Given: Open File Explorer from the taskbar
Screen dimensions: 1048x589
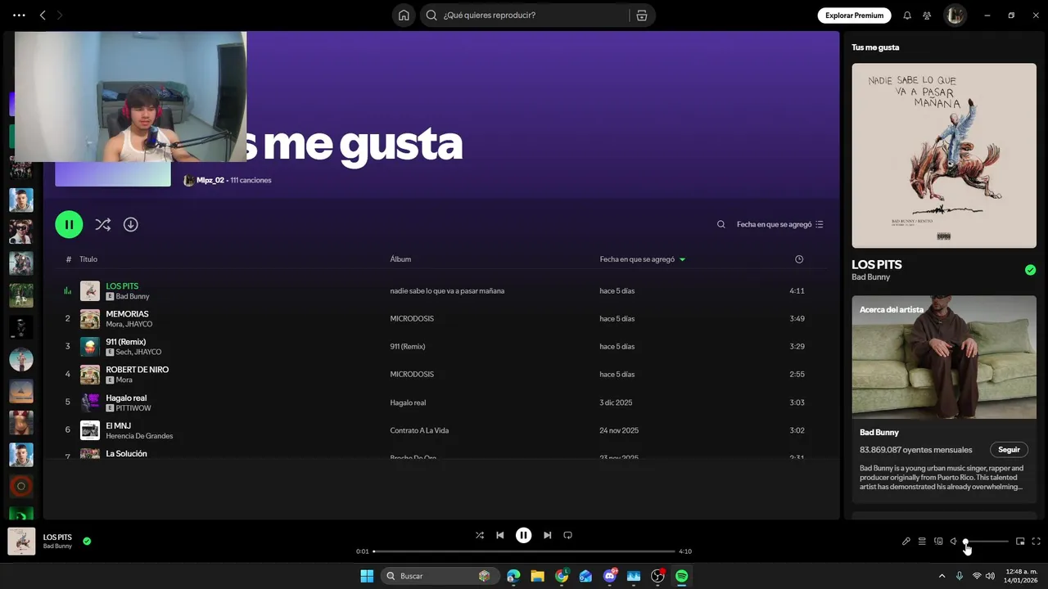Looking at the screenshot, I should 537,576.
